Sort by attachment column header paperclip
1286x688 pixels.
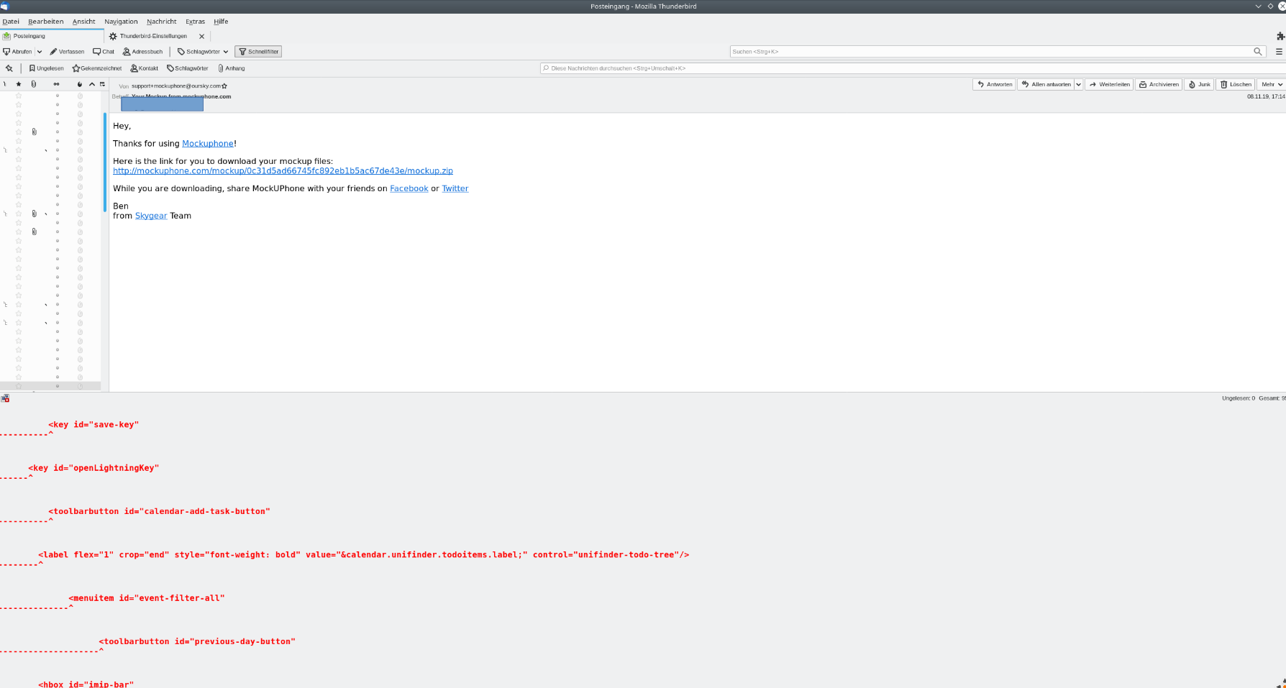coord(34,84)
